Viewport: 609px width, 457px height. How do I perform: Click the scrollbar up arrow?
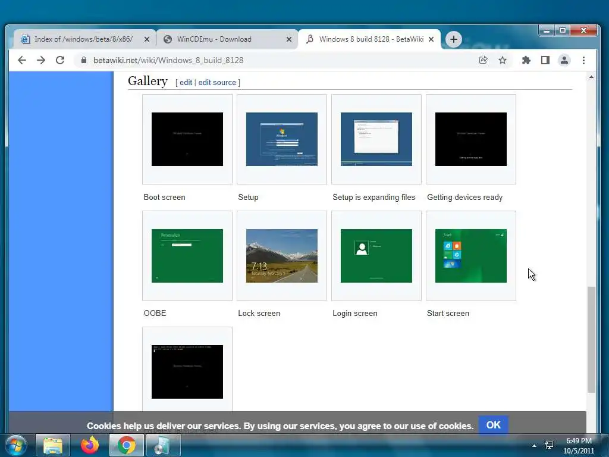point(591,77)
